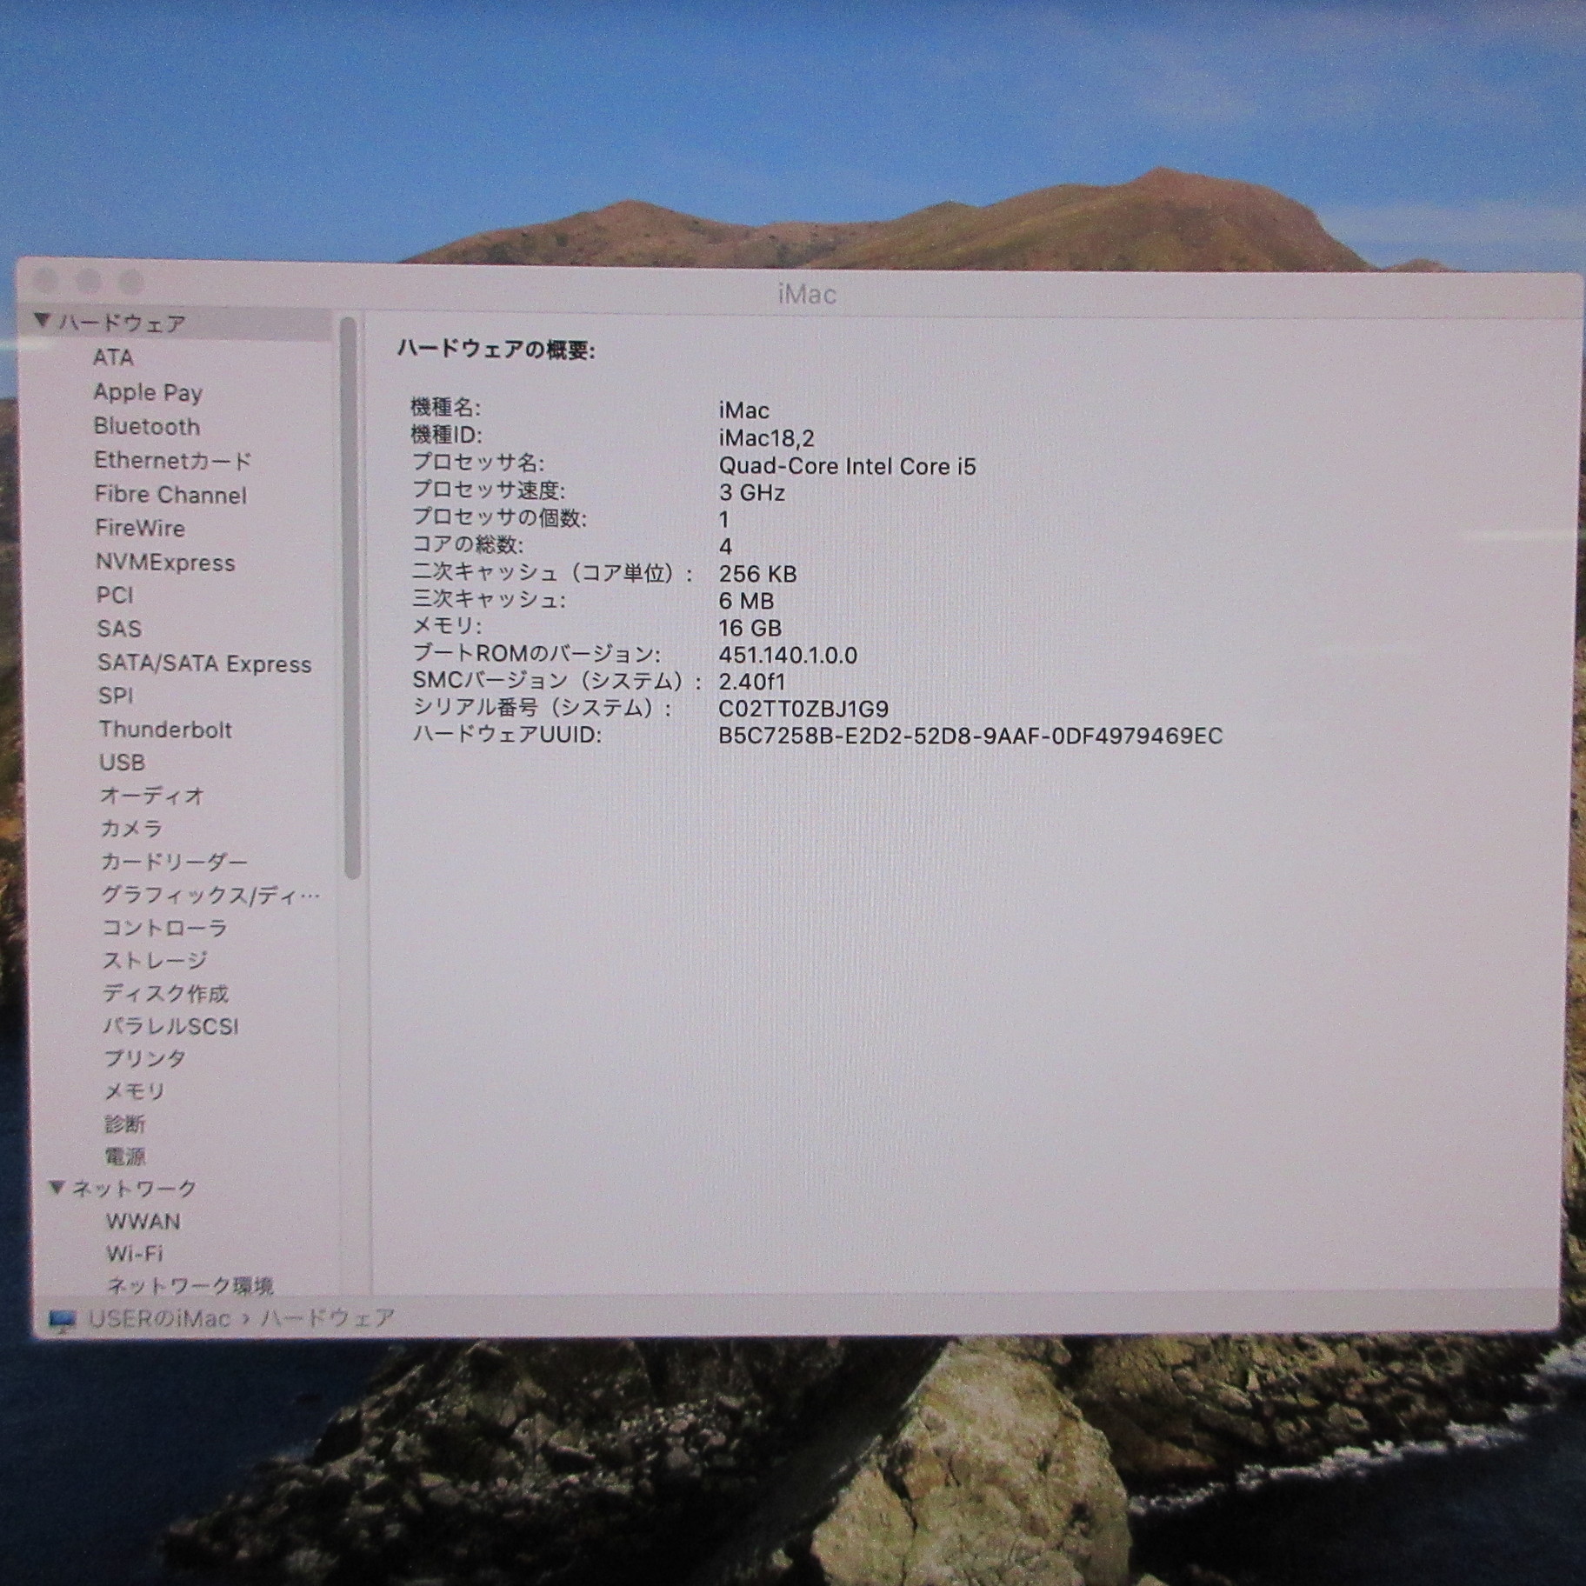
Task: Select Ethernetカード in the sidebar
Action: tap(172, 460)
